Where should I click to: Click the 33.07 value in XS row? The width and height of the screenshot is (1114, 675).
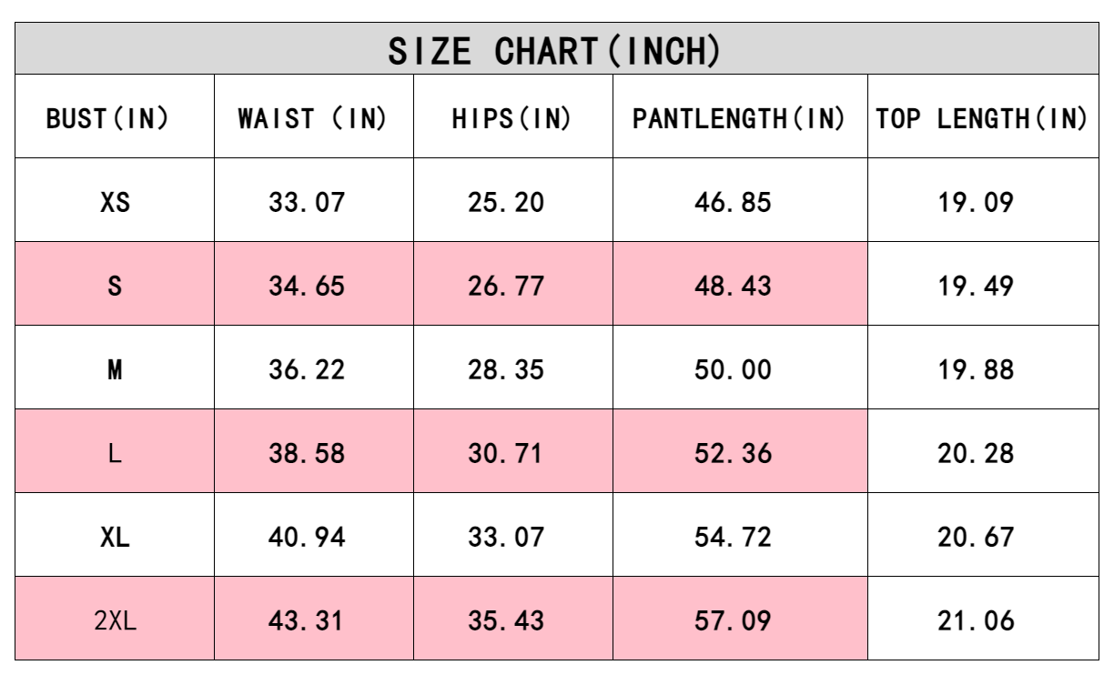pos(307,202)
